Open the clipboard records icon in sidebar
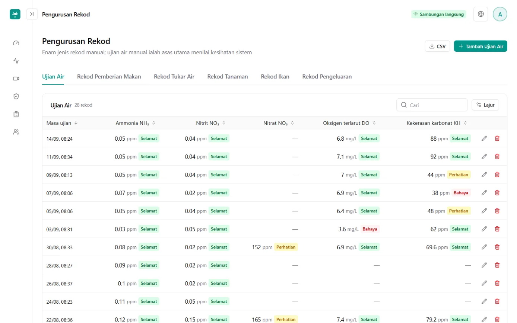Screen dimensions: 517x323 (16, 114)
